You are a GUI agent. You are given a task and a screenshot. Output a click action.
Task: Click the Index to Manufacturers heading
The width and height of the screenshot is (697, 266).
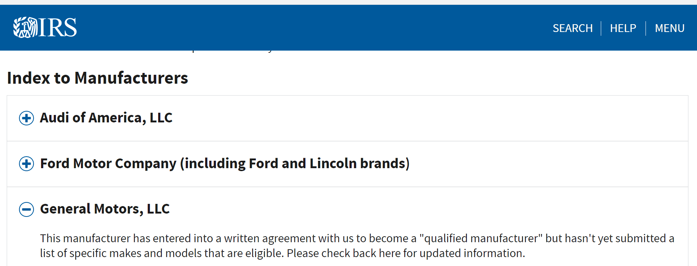coord(97,78)
